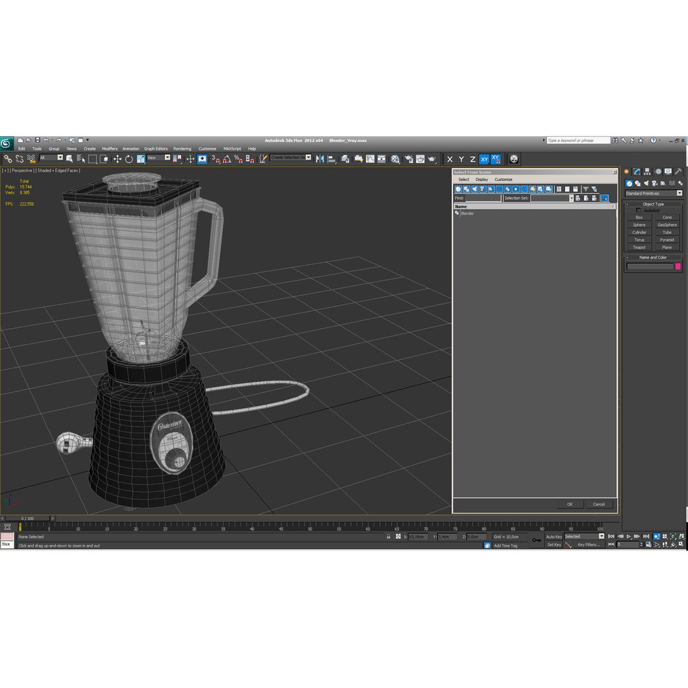Screen dimensions: 688x688
Task: Restrict to Y axis constraint
Action: (461, 159)
